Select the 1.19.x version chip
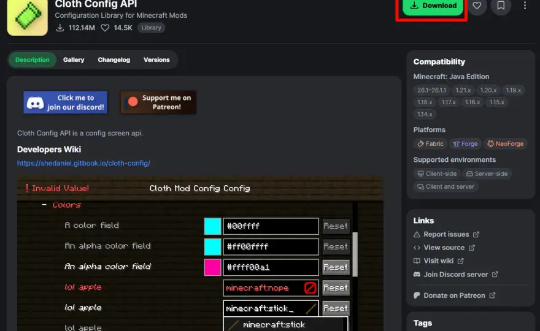 pos(514,90)
